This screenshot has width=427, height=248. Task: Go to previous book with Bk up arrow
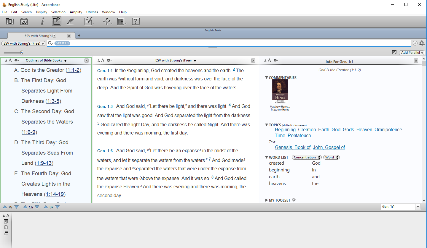coord(46,207)
